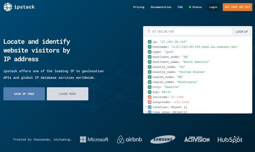Click the Login button
The height and width of the screenshot is (152, 255).
click(x=213, y=7)
